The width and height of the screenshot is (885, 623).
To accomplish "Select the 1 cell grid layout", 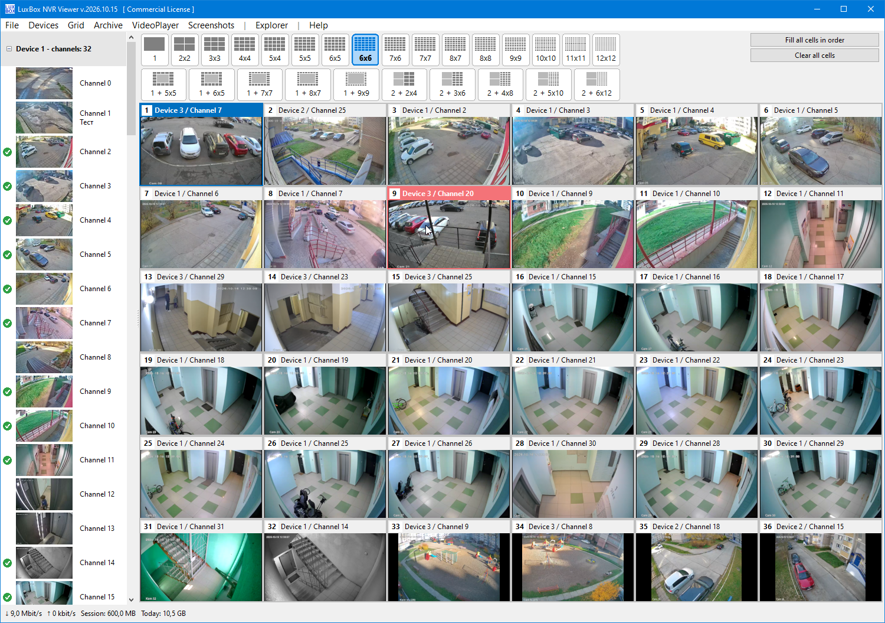I will click(155, 50).
